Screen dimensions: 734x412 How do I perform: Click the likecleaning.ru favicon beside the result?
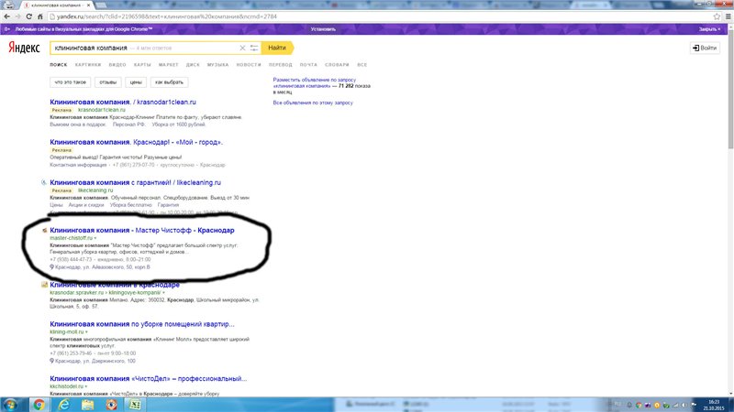44,182
